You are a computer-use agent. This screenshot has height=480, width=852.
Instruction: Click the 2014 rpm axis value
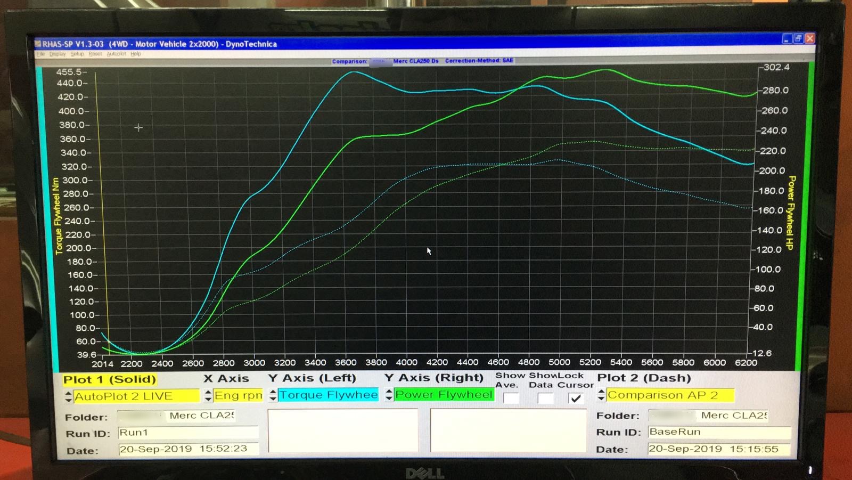102,364
